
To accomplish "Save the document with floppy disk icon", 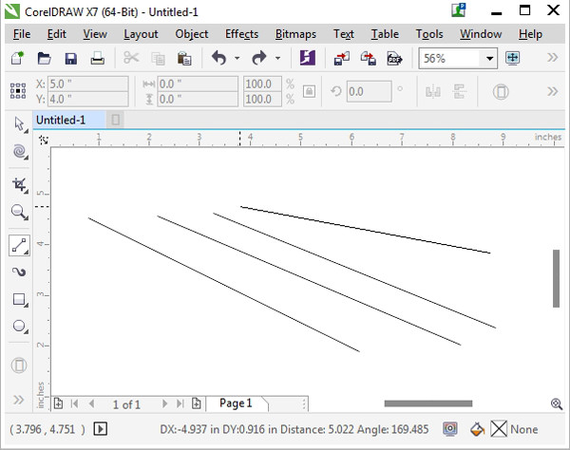I will click(70, 59).
